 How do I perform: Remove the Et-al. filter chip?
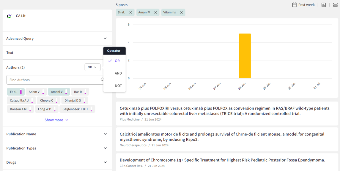[x=130, y=12]
